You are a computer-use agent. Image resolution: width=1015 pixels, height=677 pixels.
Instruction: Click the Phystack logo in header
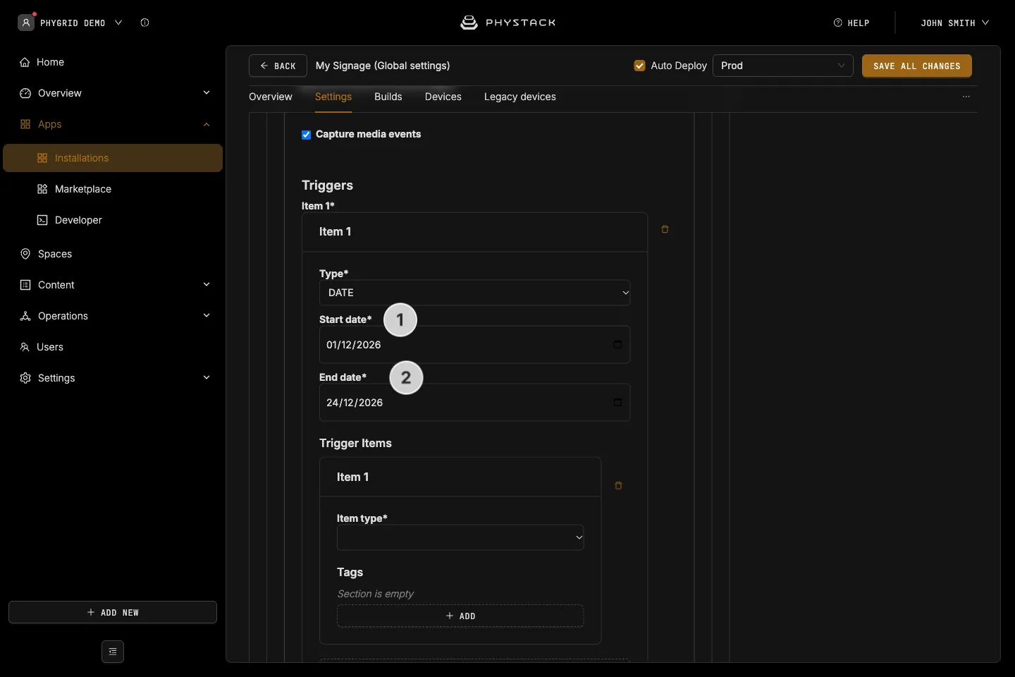click(508, 23)
